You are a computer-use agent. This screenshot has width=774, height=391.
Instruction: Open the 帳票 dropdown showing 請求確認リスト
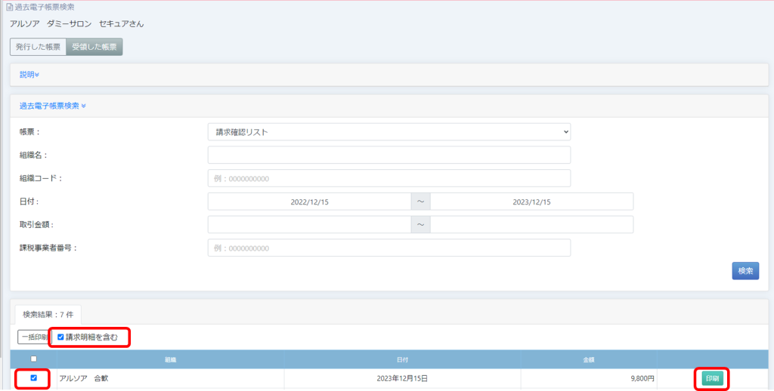[x=389, y=132]
